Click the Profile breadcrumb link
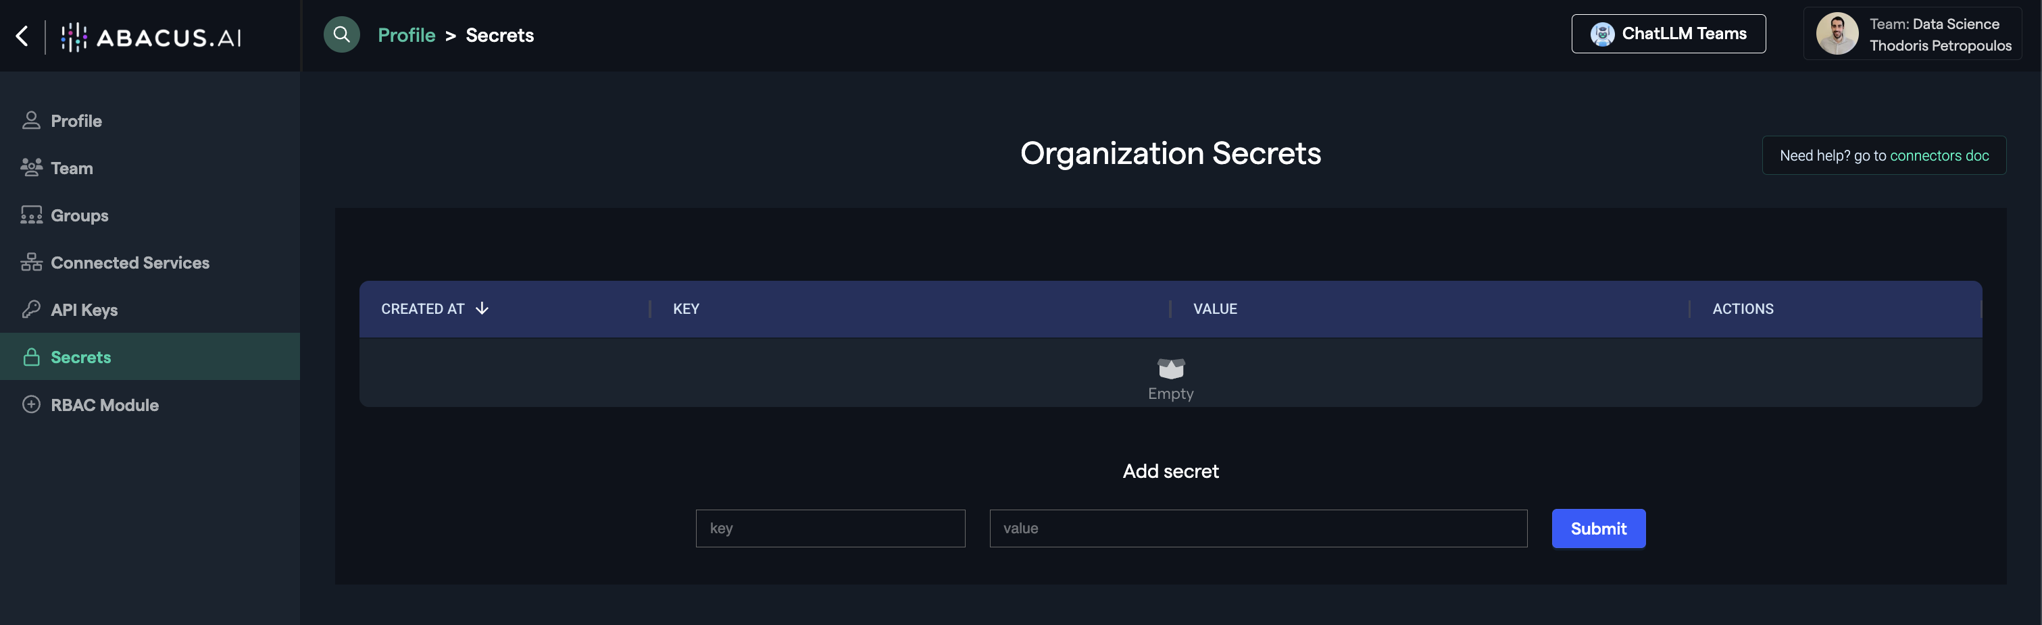This screenshot has width=2042, height=625. [406, 35]
